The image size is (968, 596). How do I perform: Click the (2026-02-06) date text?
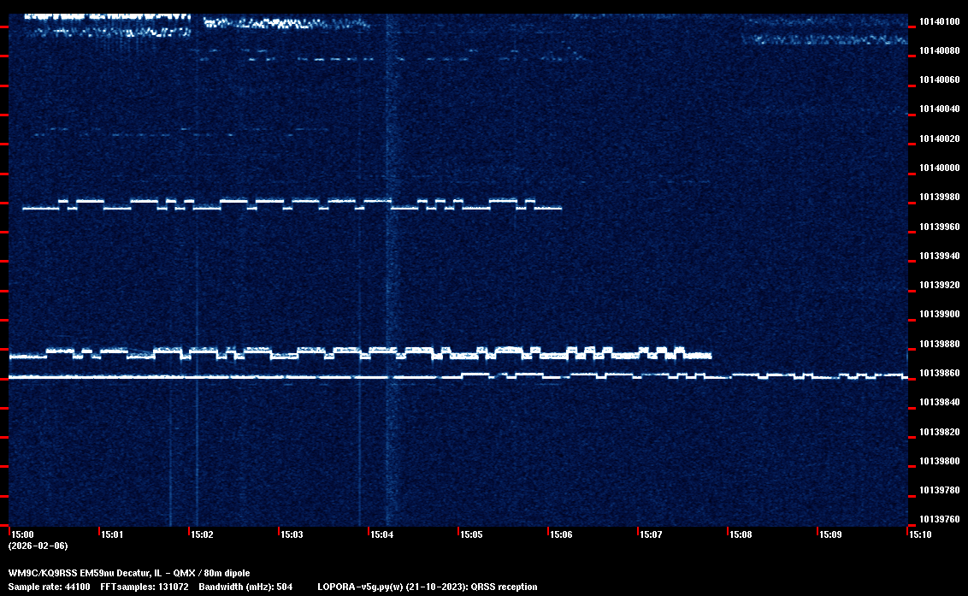38,546
